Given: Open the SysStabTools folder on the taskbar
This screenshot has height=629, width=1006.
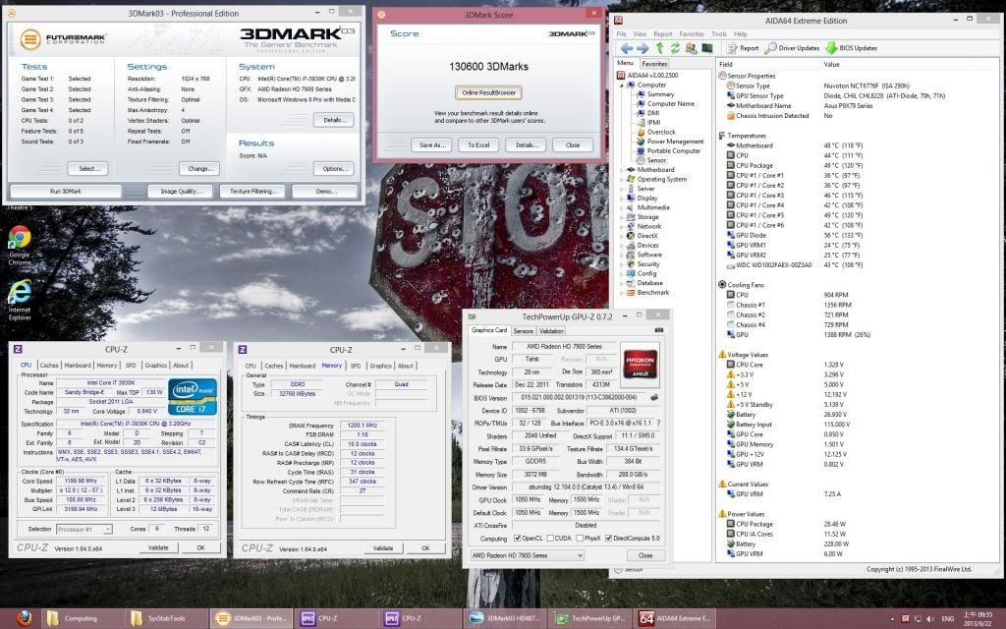Looking at the screenshot, I should click(165, 618).
